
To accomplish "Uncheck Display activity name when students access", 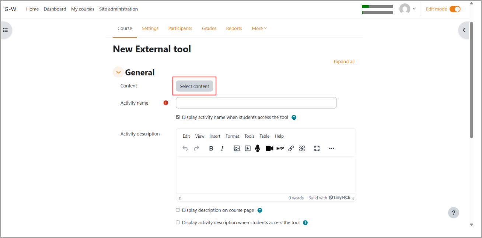I will point(178,117).
